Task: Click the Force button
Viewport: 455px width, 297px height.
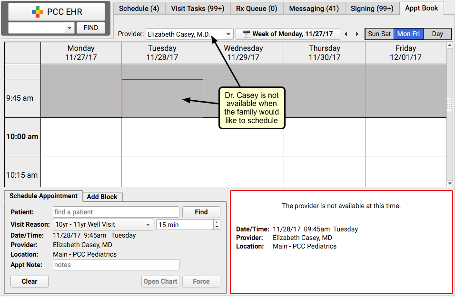Action: tap(201, 282)
